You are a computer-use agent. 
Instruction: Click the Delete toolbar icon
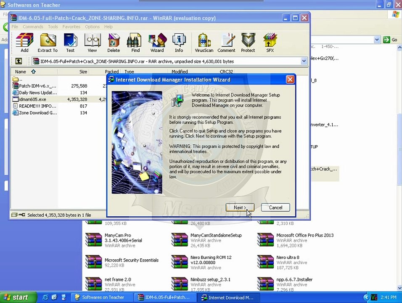click(114, 43)
